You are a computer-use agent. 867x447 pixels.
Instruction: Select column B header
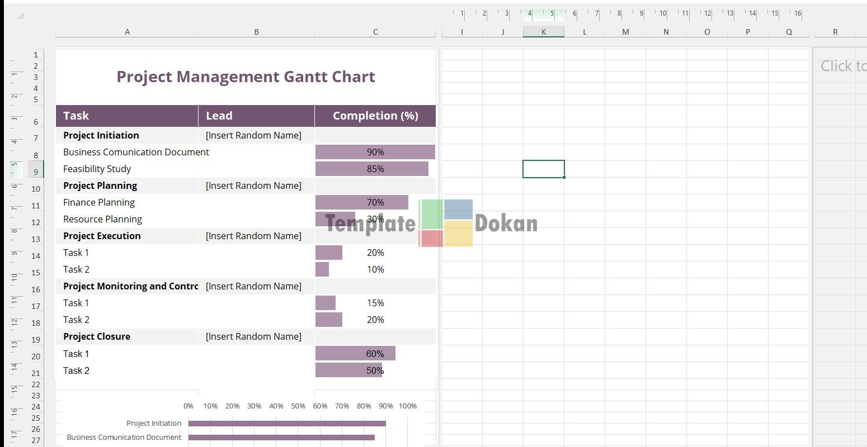(x=256, y=32)
